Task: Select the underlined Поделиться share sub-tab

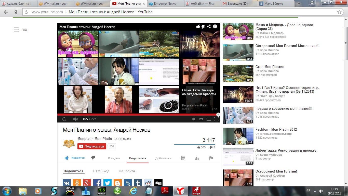Action: 74,171
